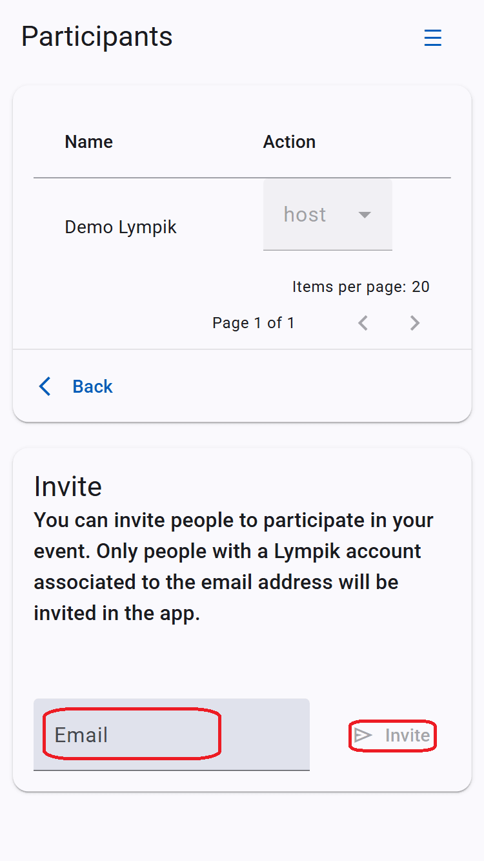Click the Participants page title
The image size is (484, 861).
[x=97, y=36]
